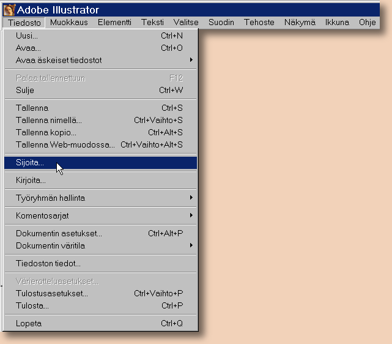
Task: Select Avaa... from Tiedosto menu
Action: tap(29, 48)
